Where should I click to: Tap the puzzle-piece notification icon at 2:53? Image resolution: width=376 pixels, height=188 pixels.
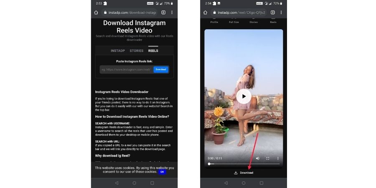(105, 3)
